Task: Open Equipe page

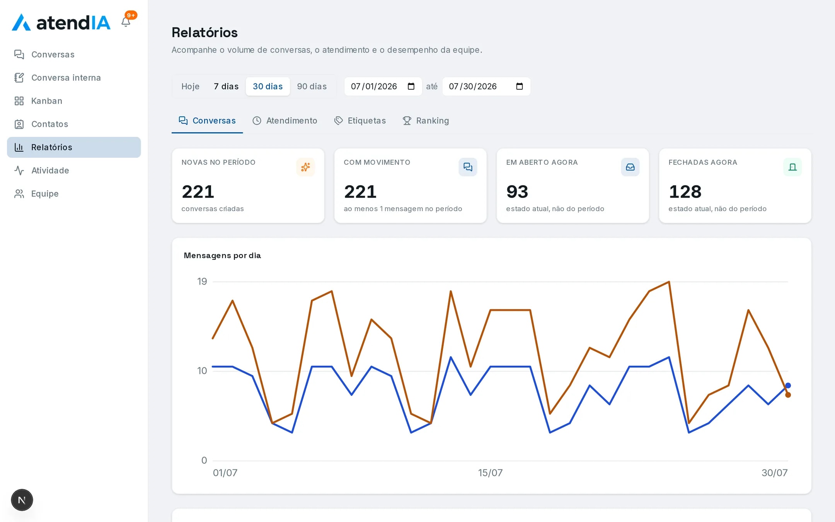Action: pyautogui.click(x=74, y=194)
